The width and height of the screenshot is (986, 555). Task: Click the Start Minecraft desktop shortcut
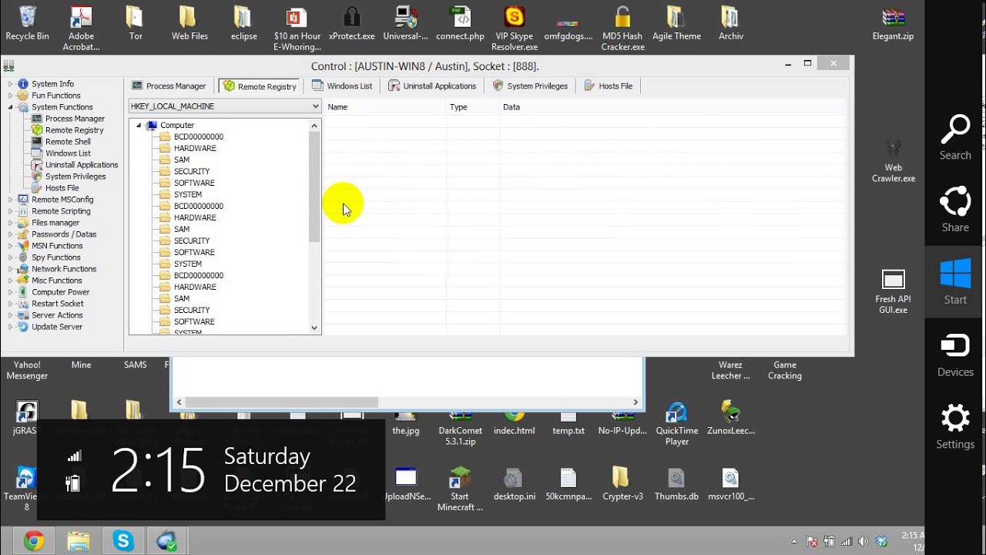460,489
